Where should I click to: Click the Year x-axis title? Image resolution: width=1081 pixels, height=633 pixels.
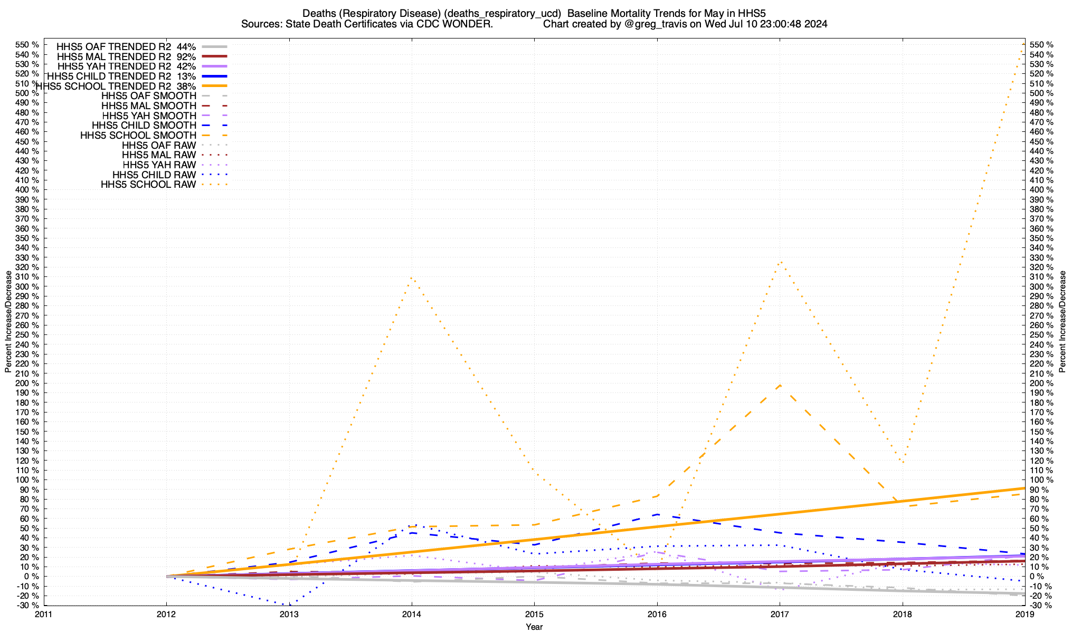pyautogui.click(x=534, y=627)
